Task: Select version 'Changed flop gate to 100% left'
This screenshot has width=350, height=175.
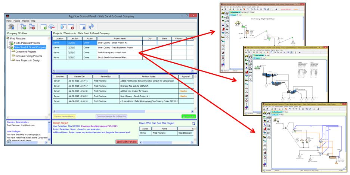Action: click(x=123, y=86)
